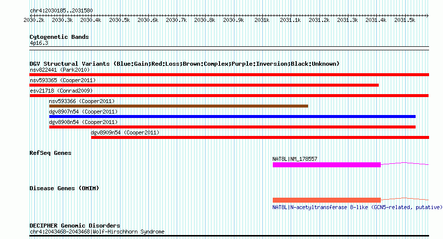Click the orange NAT8L OMIM disease gene block
443x239 pixels.
coord(327,200)
